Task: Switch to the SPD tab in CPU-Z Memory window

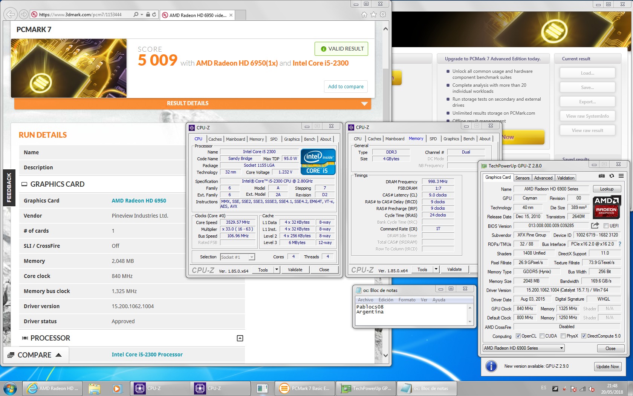Action: 433,139
